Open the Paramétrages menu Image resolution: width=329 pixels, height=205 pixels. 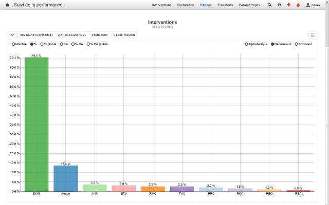249,5
